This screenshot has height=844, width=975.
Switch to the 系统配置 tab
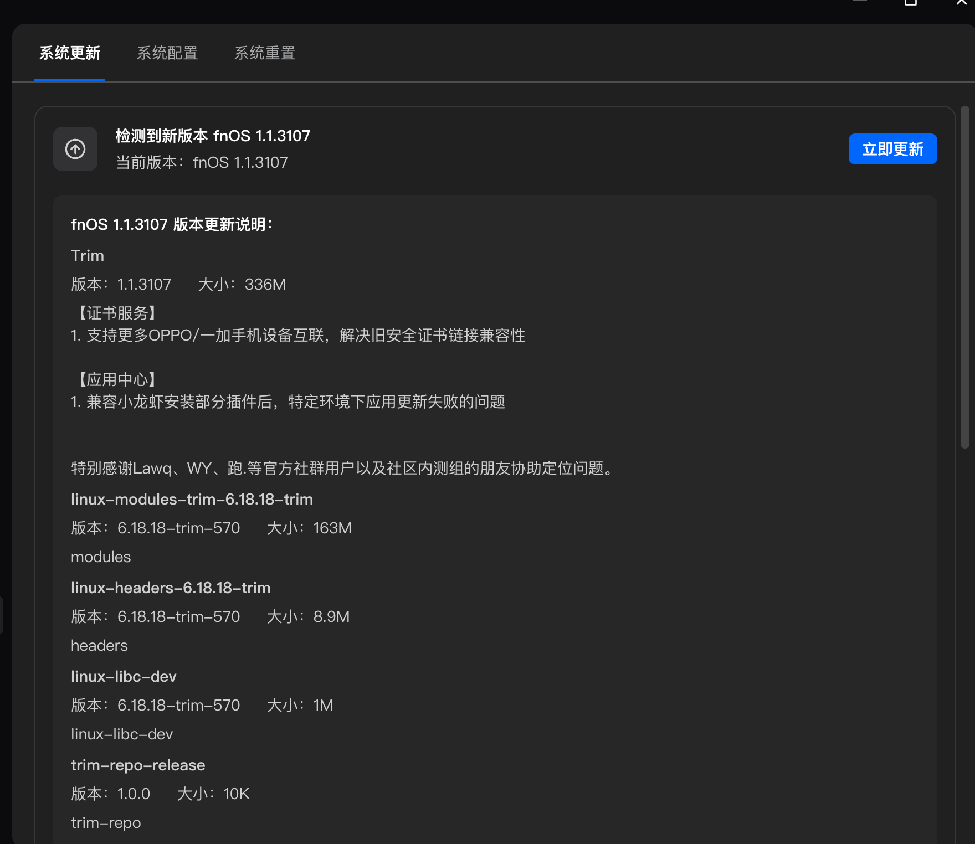pyautogui.click(x=167, y=53)
